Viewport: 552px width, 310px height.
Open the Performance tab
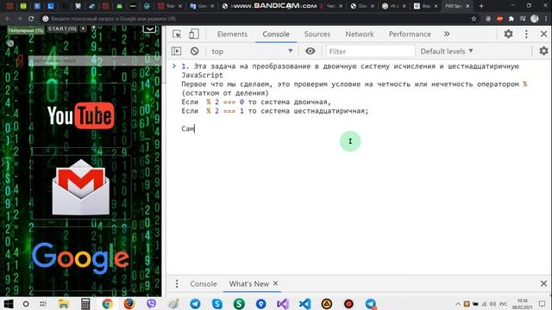(410, 34)
